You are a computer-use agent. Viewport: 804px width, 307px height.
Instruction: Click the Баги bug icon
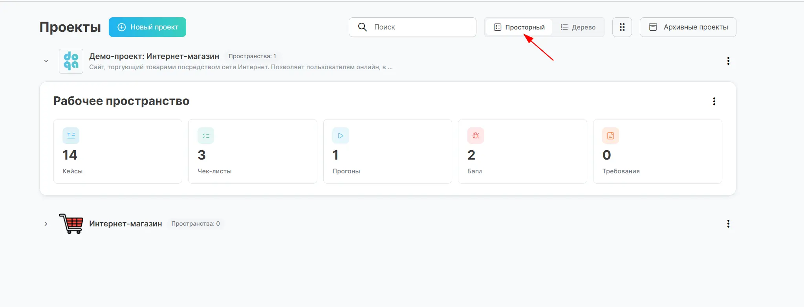point(476,136)
